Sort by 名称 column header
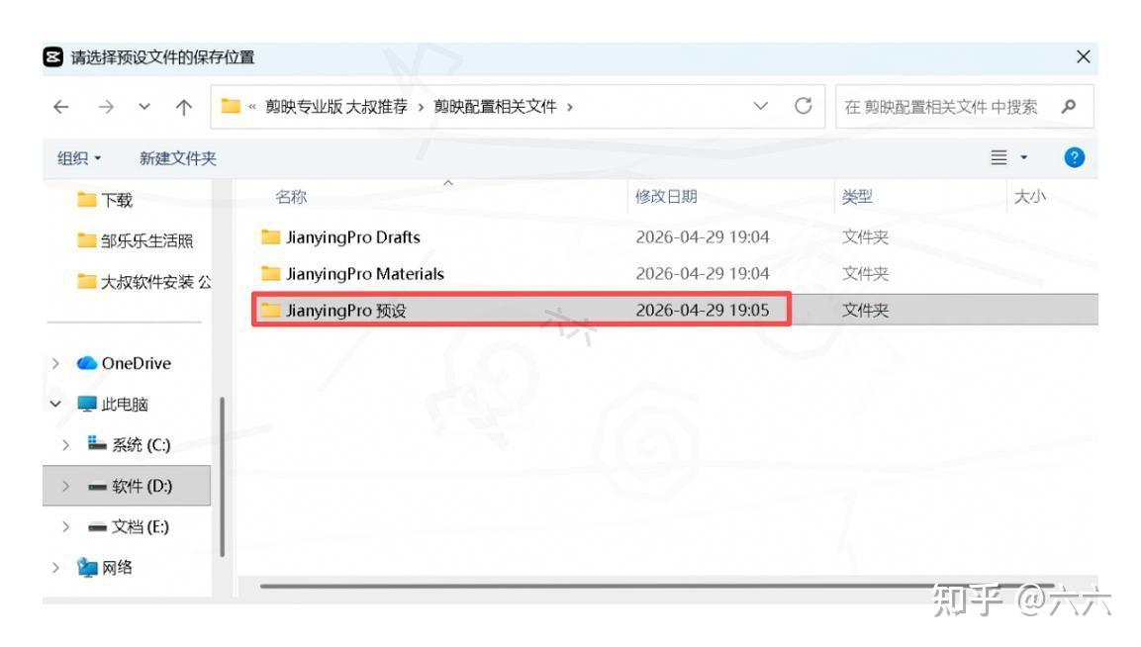The height and width of the screenshot is (647, 1141). [x=291, y=197]
